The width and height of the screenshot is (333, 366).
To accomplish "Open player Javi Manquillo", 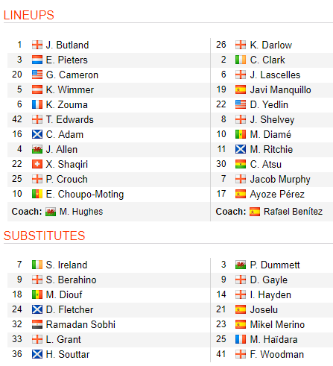I will point(280,89).
